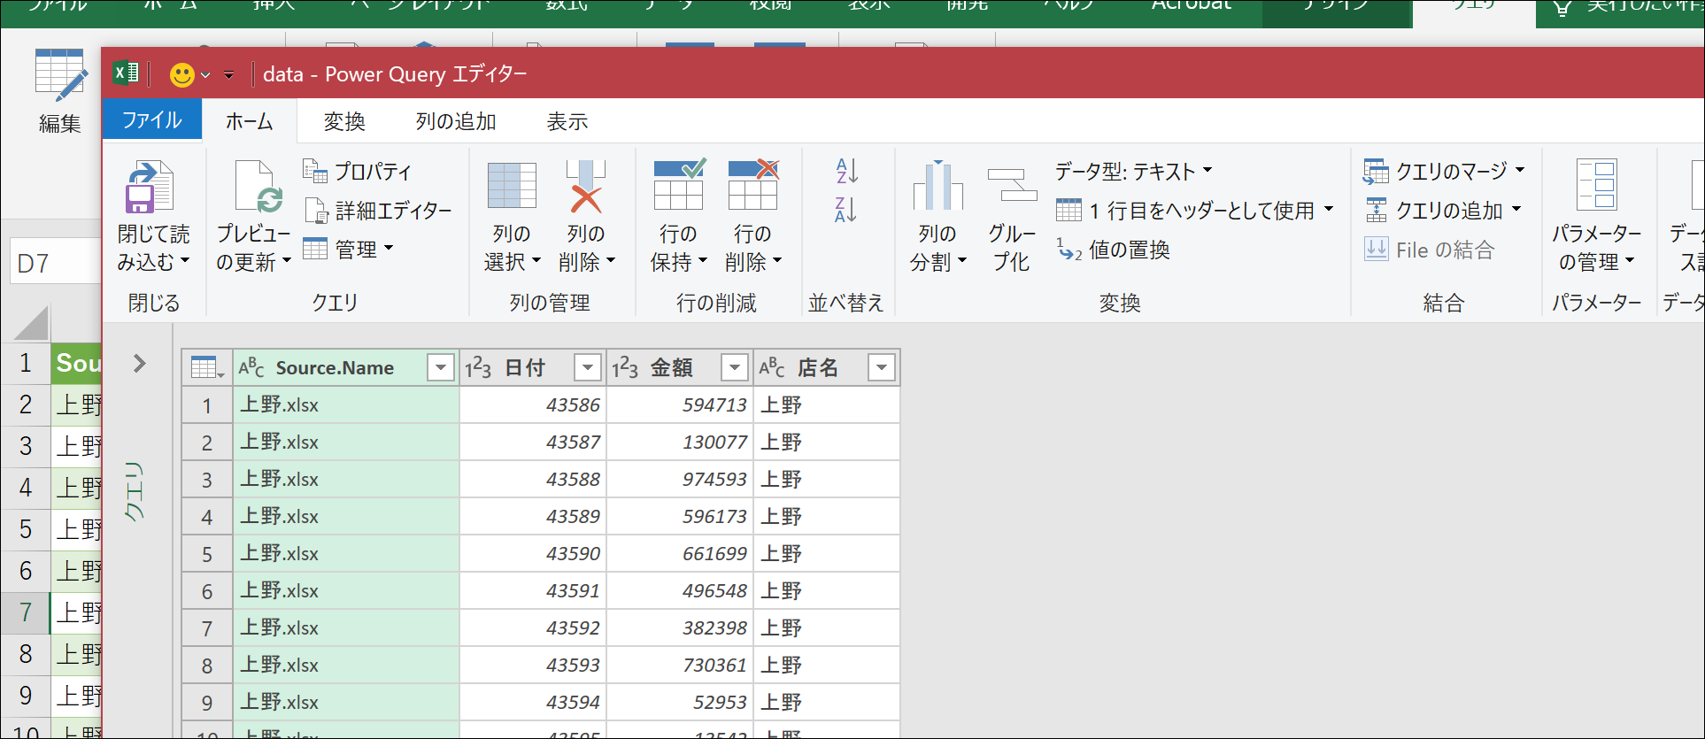Open the 金額 column filter dropdown
Image resolution: width=1705 pixels, height=739 pixels.
735,367
